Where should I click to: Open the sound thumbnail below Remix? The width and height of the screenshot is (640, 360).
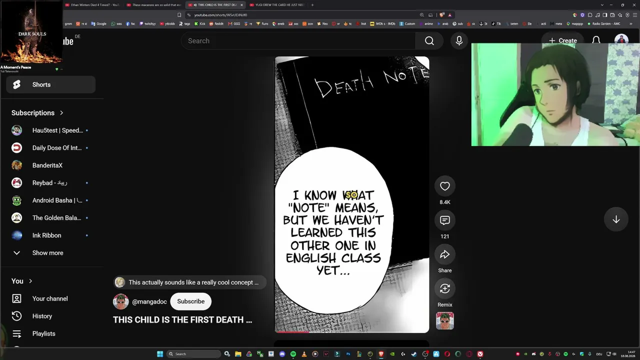point(444,321)
